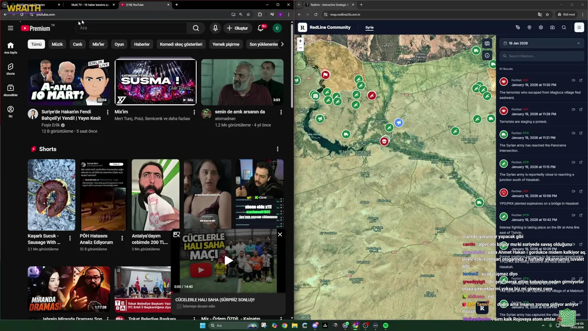Viewport: 588px width, 331px height.
Task: Open the Chrome tab search dropdown arrow
Action: coord(5,5)
